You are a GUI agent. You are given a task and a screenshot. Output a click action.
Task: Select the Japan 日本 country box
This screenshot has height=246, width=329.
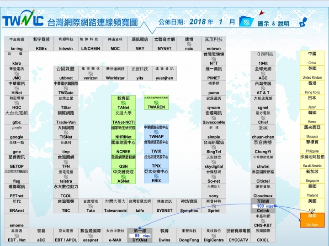312,102
